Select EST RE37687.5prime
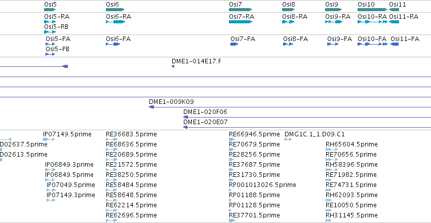Screen dimensions: 431x223 [232, 170]
